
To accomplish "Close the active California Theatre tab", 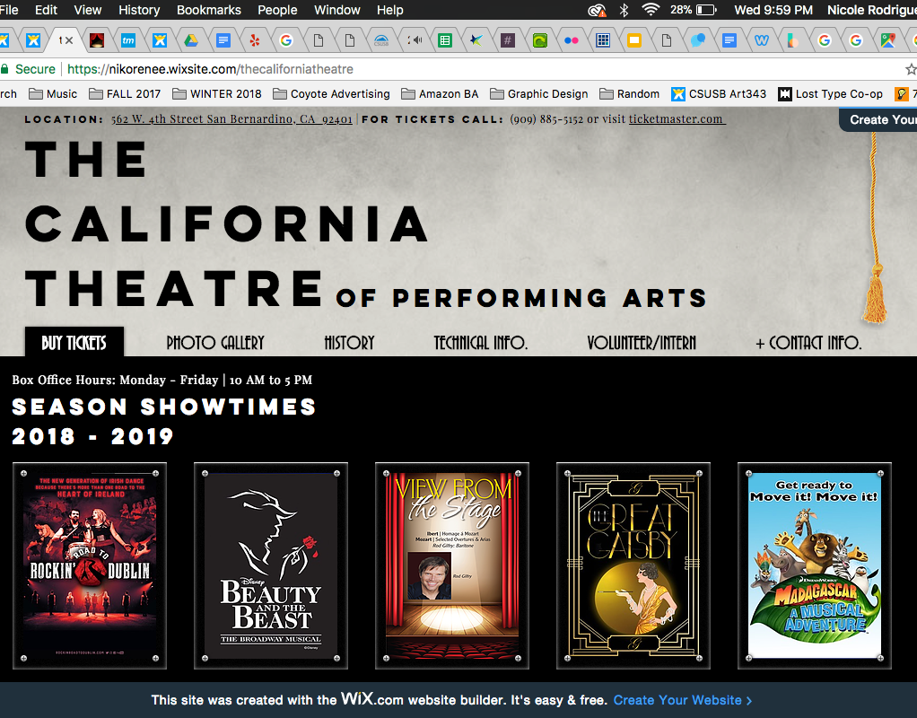I will [x=70, y=40].
